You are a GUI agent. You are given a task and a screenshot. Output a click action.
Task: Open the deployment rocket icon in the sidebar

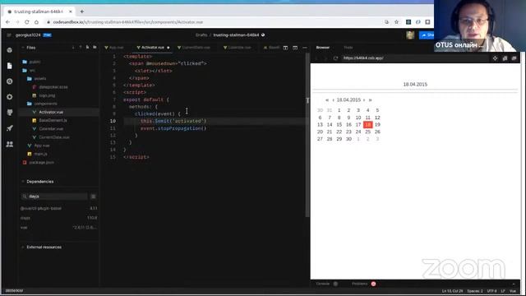point(9,128)
